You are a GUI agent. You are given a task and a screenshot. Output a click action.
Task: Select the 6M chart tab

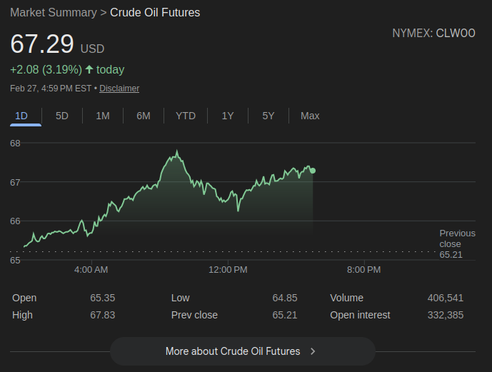(x=144, y=116)
